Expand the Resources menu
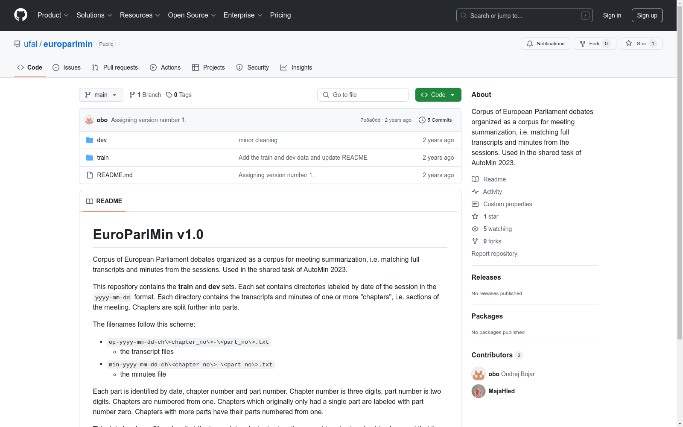 pyautogui.click(x=140, y=15)
